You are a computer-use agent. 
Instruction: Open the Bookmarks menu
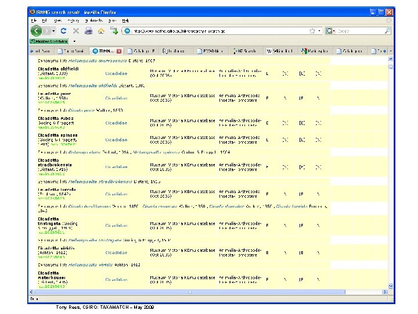pos(94,20)
